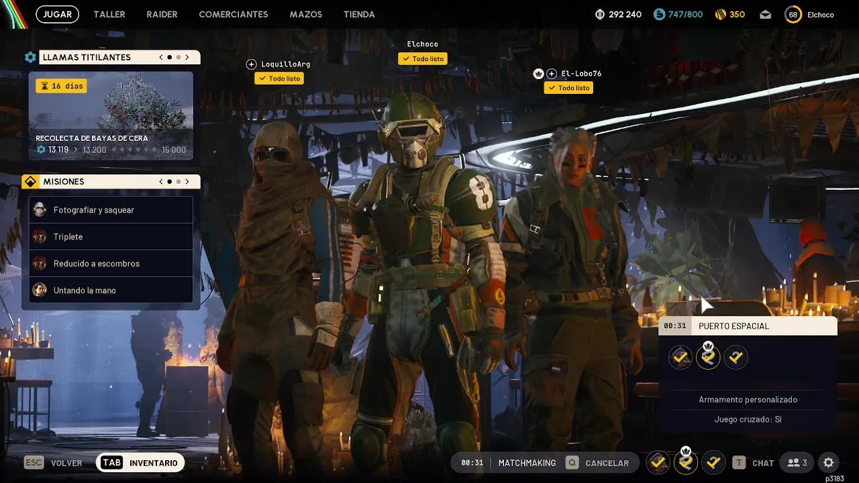Cancel matchmaking with the Cancelar button
859x483 pixels.
[x=598, y=463]
